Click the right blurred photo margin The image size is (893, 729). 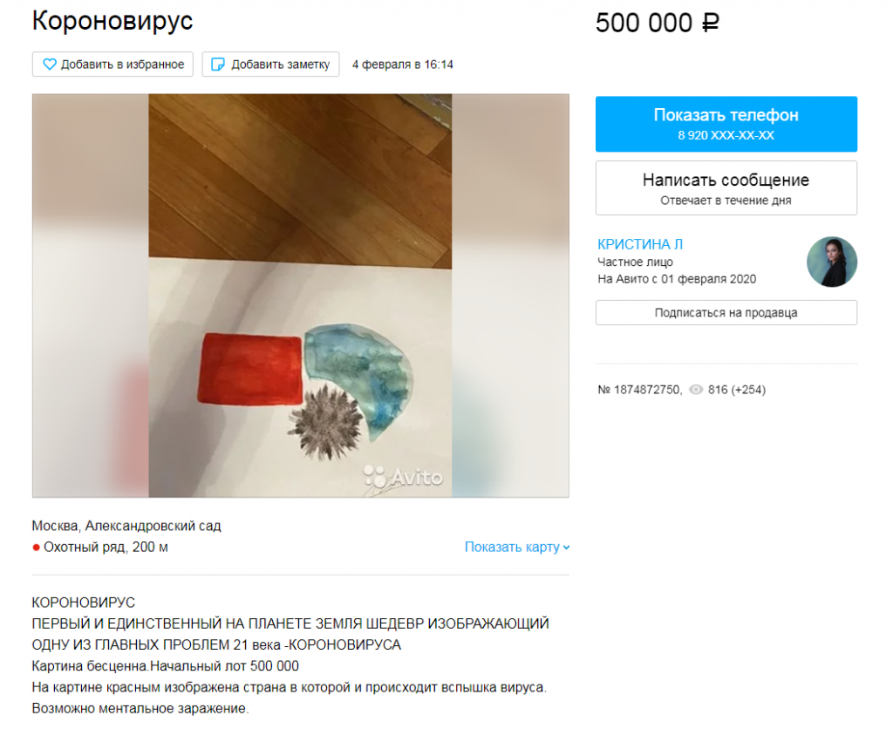pyautogui.click(x=510, y=296)
